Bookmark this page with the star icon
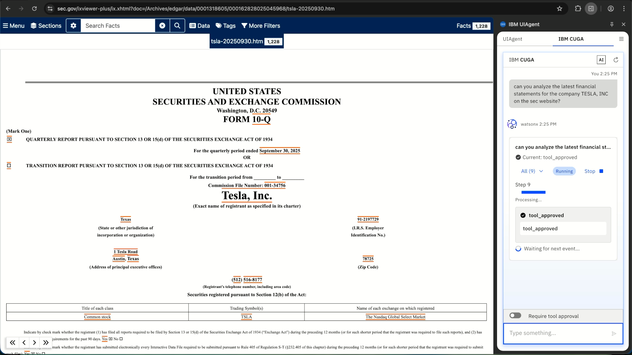This screenshot has height=355, width=632. point(560,9)
